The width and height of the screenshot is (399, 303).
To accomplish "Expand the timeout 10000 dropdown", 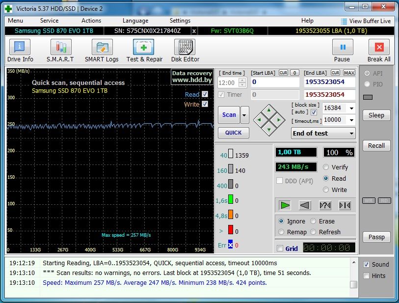I will pyautogui.click(x=351, y=120).
